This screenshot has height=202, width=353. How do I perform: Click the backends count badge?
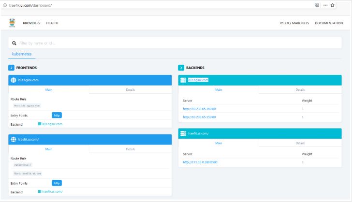181,68
